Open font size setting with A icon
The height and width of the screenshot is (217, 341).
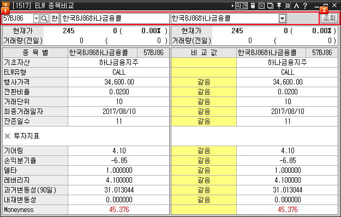coord(296,5)
